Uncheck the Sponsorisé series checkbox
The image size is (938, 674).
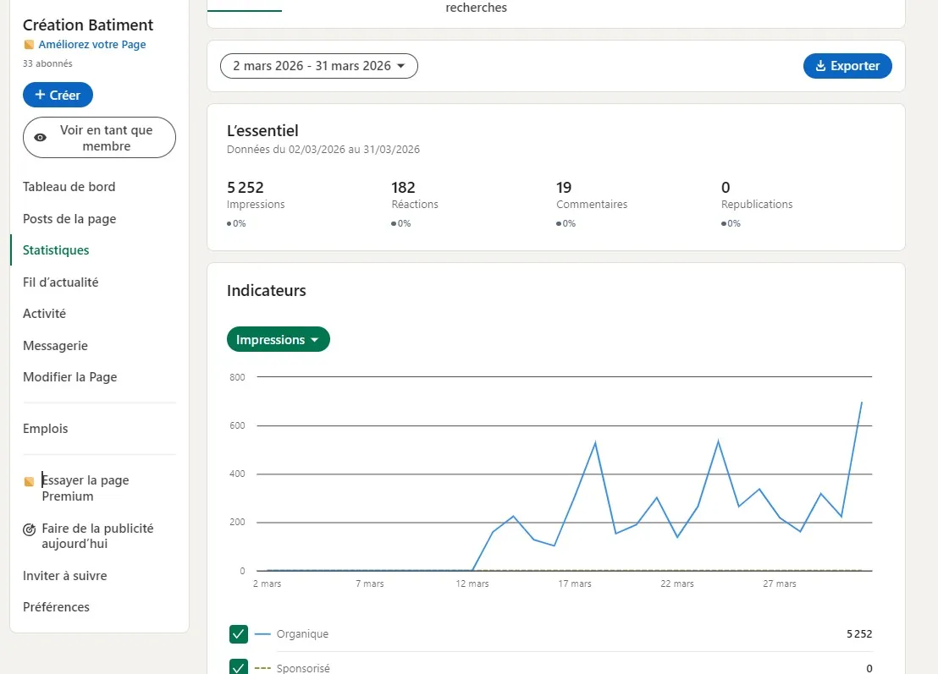pos(239,667)
